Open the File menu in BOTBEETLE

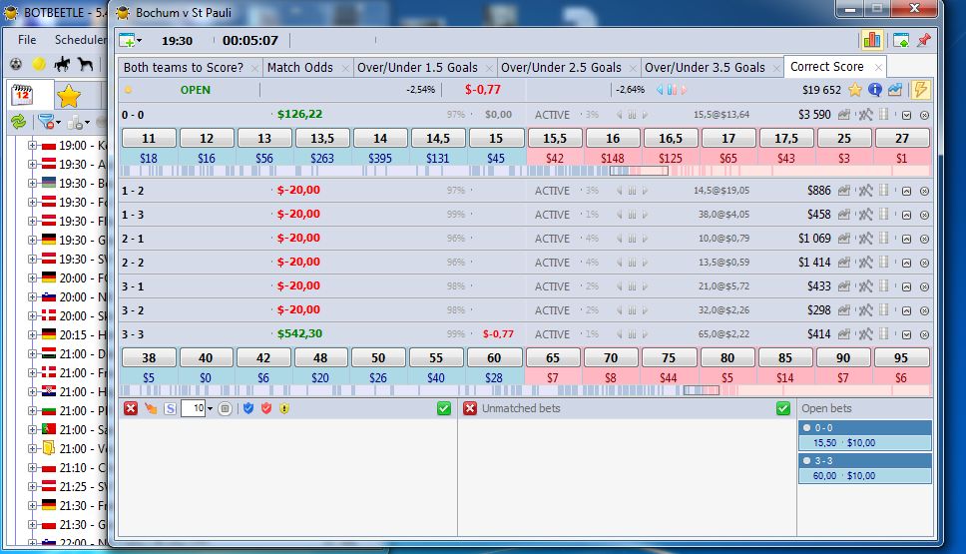pyautogui.click(x=27, y=40)
